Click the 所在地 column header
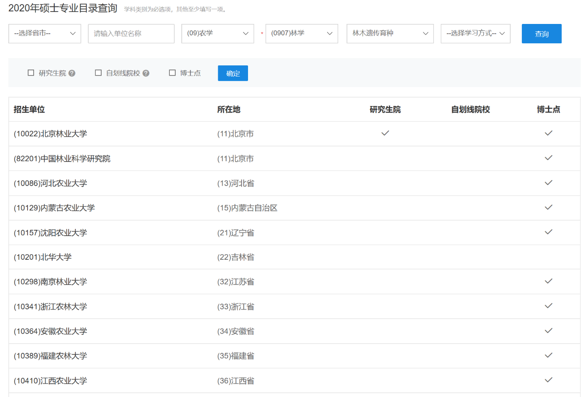 pos(229,110)
